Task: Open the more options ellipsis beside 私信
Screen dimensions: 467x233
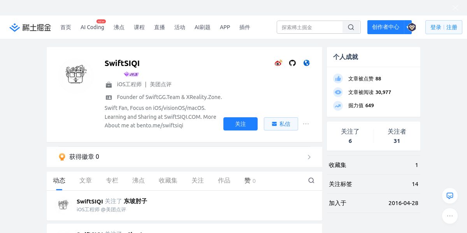Action: tap(306, 124)
